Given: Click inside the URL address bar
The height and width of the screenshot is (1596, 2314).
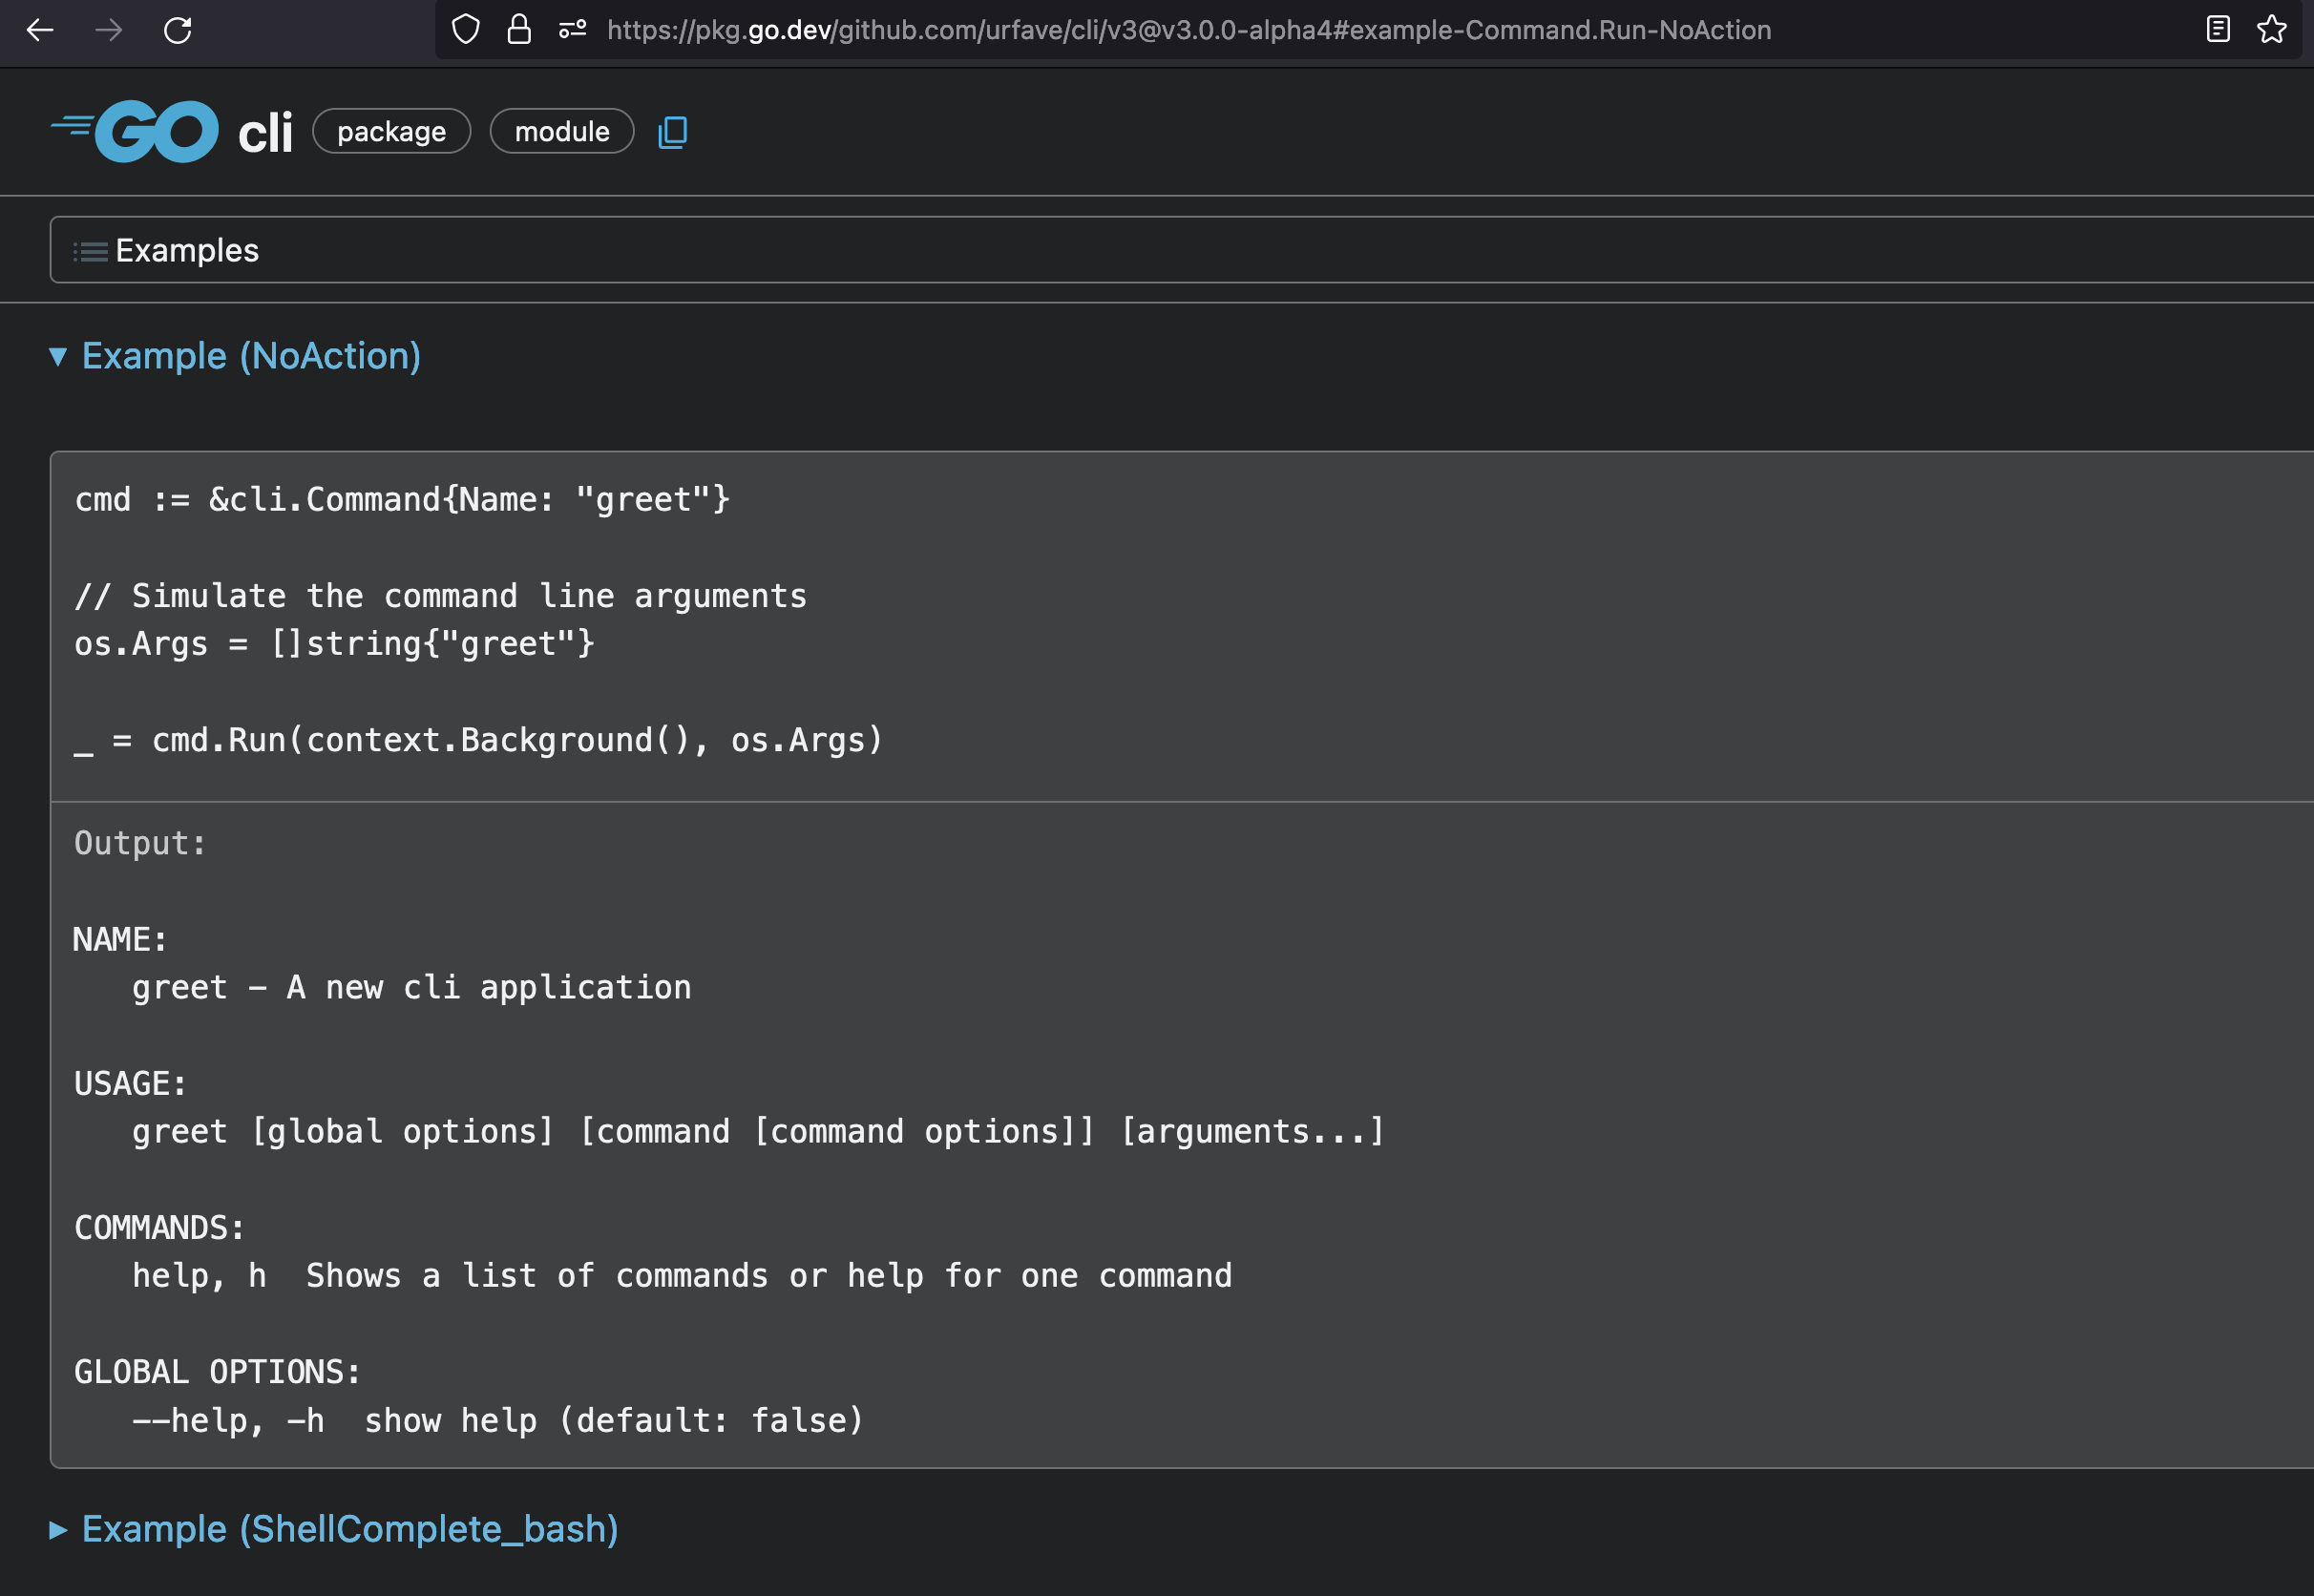Looking at the screenshot, I should tap(1180, 30).
